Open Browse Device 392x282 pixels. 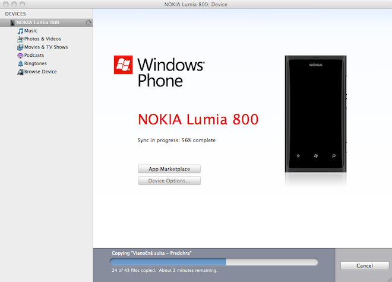click(40, 72)
